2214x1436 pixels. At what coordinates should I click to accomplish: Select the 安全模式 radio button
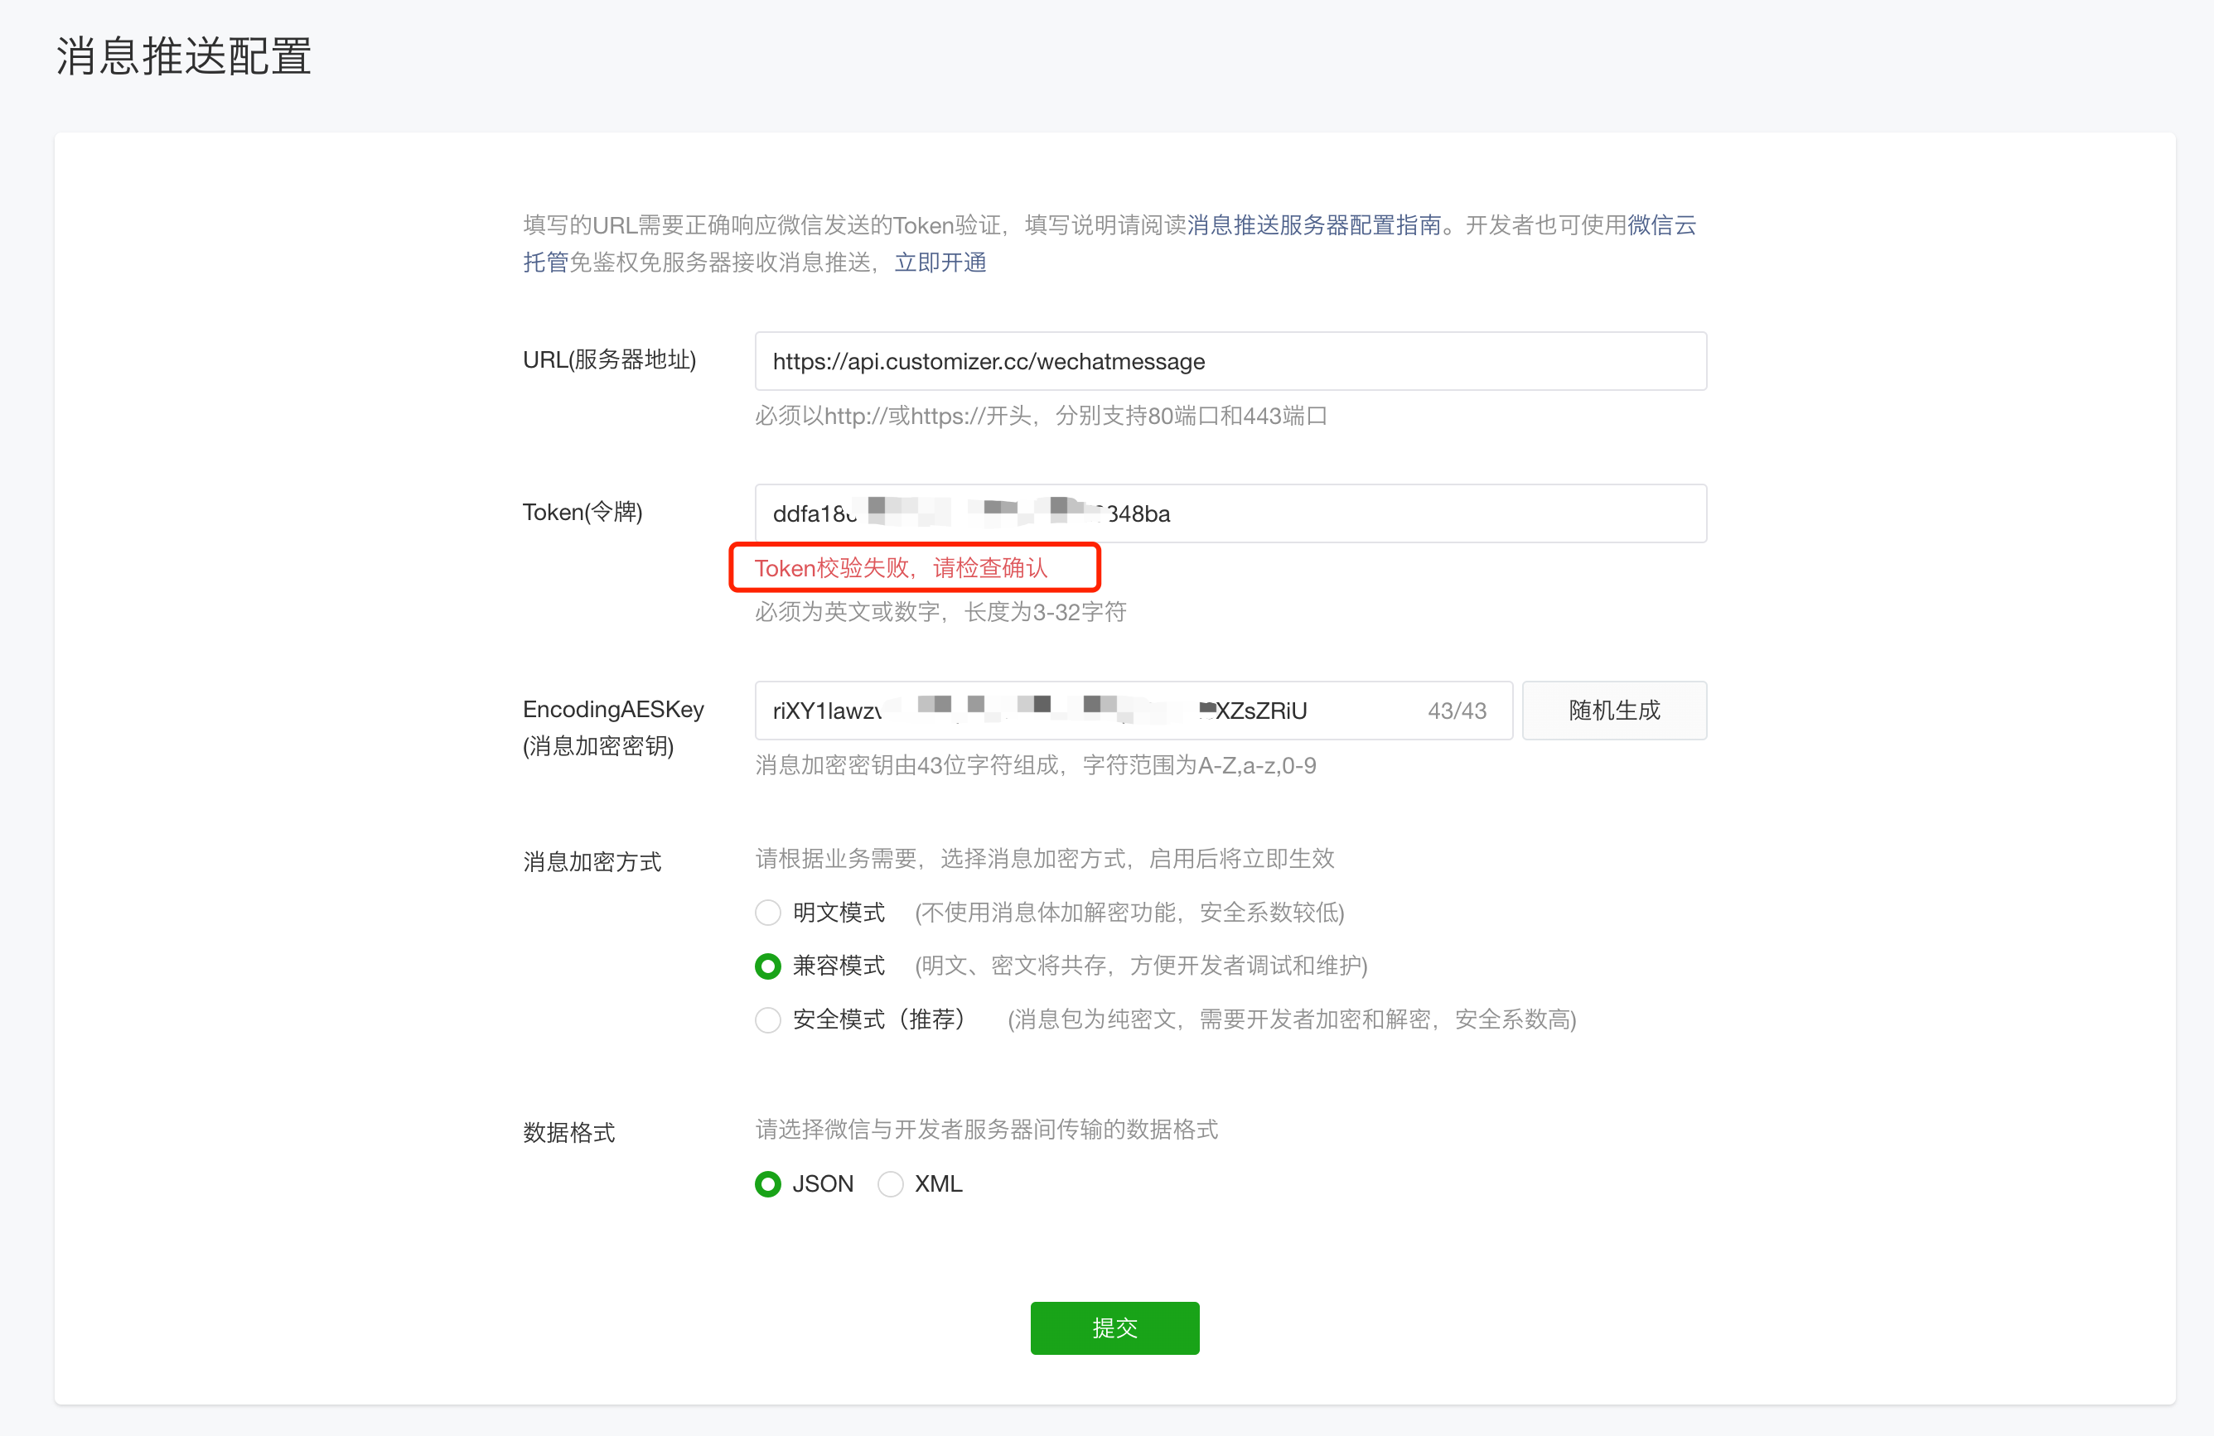pyautogui.click(x=767, y=1019)
